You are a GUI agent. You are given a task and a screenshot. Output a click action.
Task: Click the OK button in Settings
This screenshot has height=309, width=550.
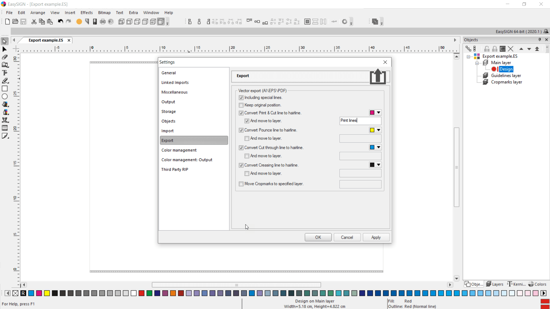pos(318,237)
